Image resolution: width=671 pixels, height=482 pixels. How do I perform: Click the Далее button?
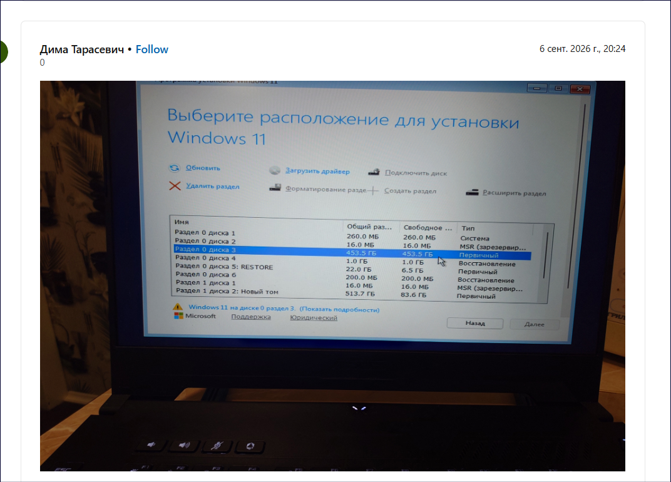[x=535, y=324]
